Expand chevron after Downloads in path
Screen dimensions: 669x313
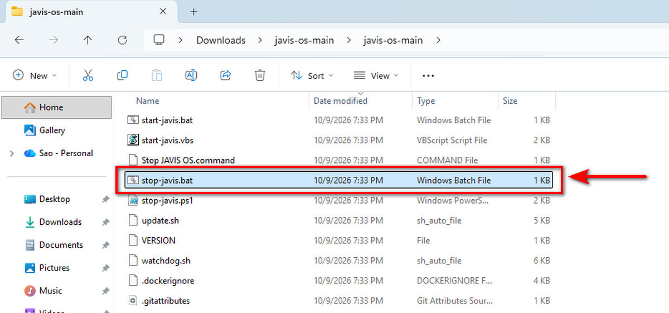point(260,40)
